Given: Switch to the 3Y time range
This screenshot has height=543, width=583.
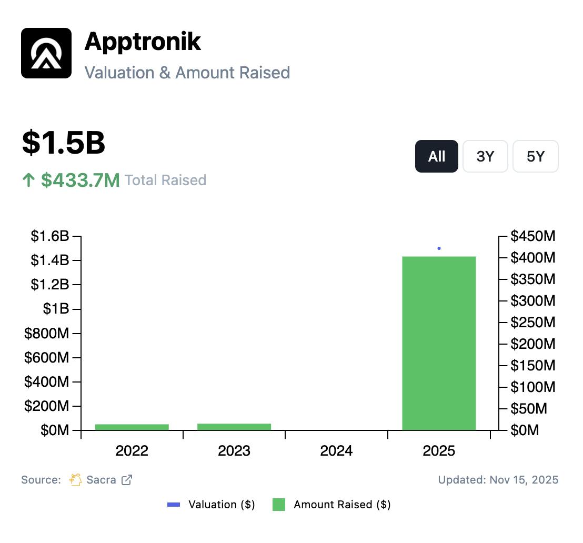Looking at the screenshot, I should 485,156.
